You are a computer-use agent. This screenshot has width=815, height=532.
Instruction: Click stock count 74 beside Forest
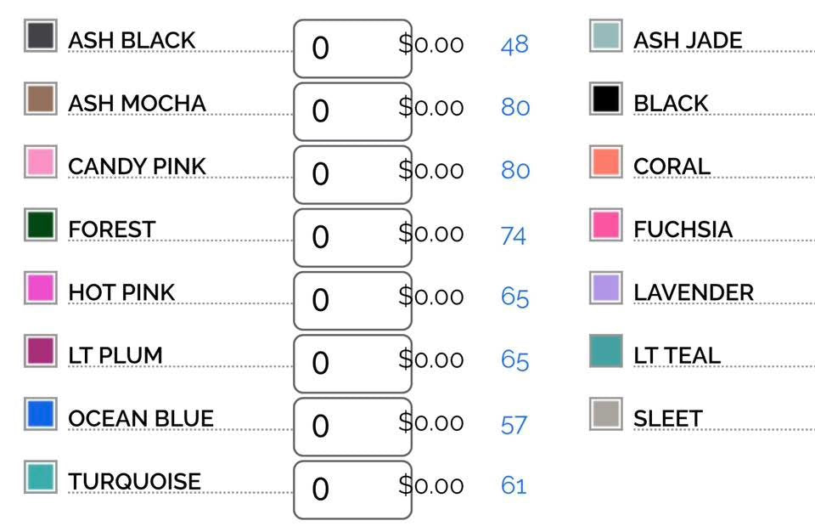tap(514, 235)
